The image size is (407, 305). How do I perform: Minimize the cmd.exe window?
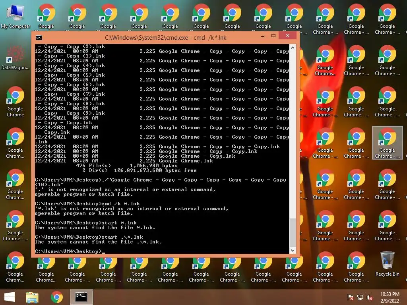click(263, 36)
